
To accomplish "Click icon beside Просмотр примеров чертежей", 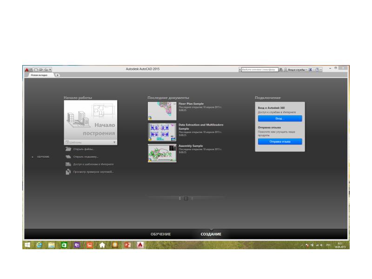I will point(68,172).
